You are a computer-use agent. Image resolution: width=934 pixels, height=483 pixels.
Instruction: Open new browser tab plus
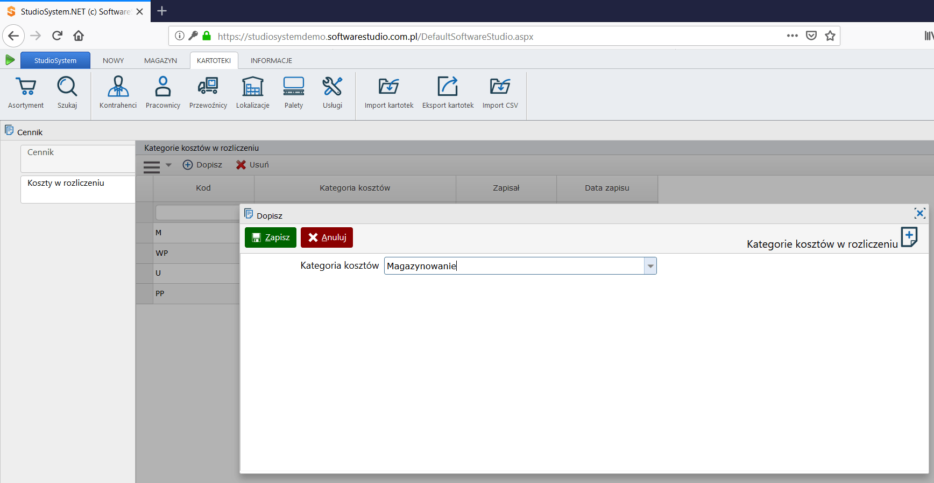tap(162, 11)
